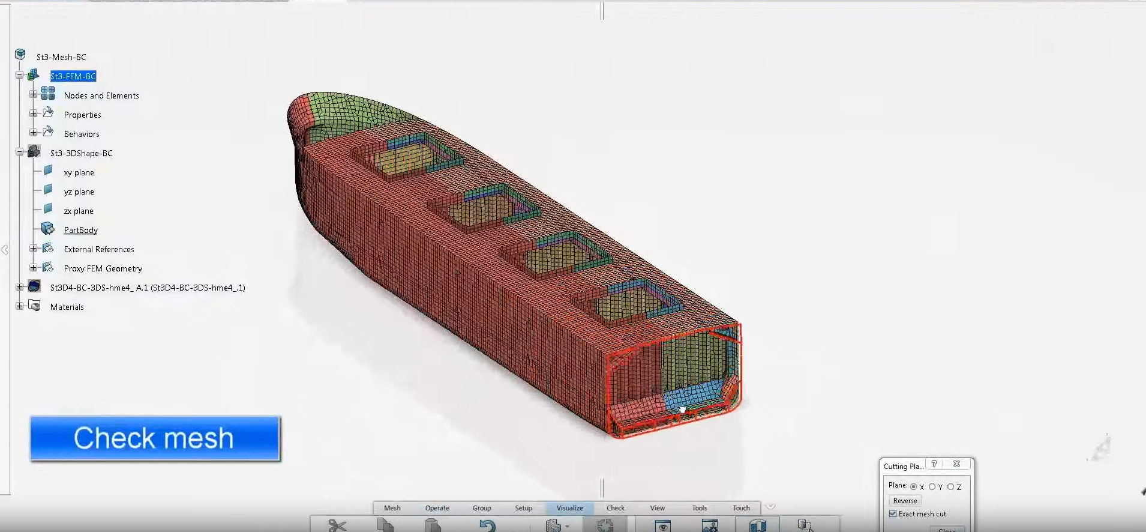Click the Cut scissors icon
Image resolution: width=1146 pixels, height=532 pixels.
pyautogui.click(x=337, y=525)
